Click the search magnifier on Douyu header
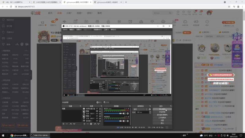Screen dimensions: 245x138 pyautogui.click(x=170, y=13)
